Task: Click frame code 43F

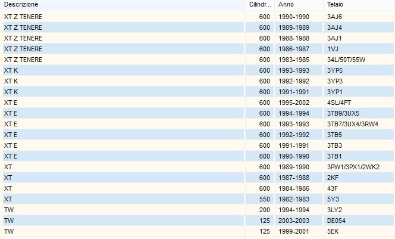Action: pos(333,188)
